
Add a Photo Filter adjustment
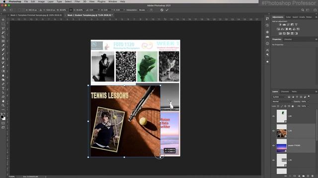pos(290,29)
